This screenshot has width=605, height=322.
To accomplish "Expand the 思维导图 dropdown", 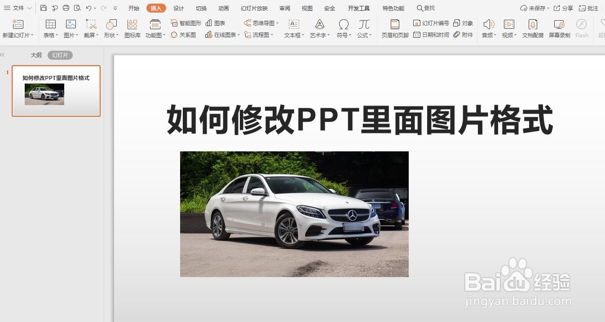I will (x=277, y=23).
